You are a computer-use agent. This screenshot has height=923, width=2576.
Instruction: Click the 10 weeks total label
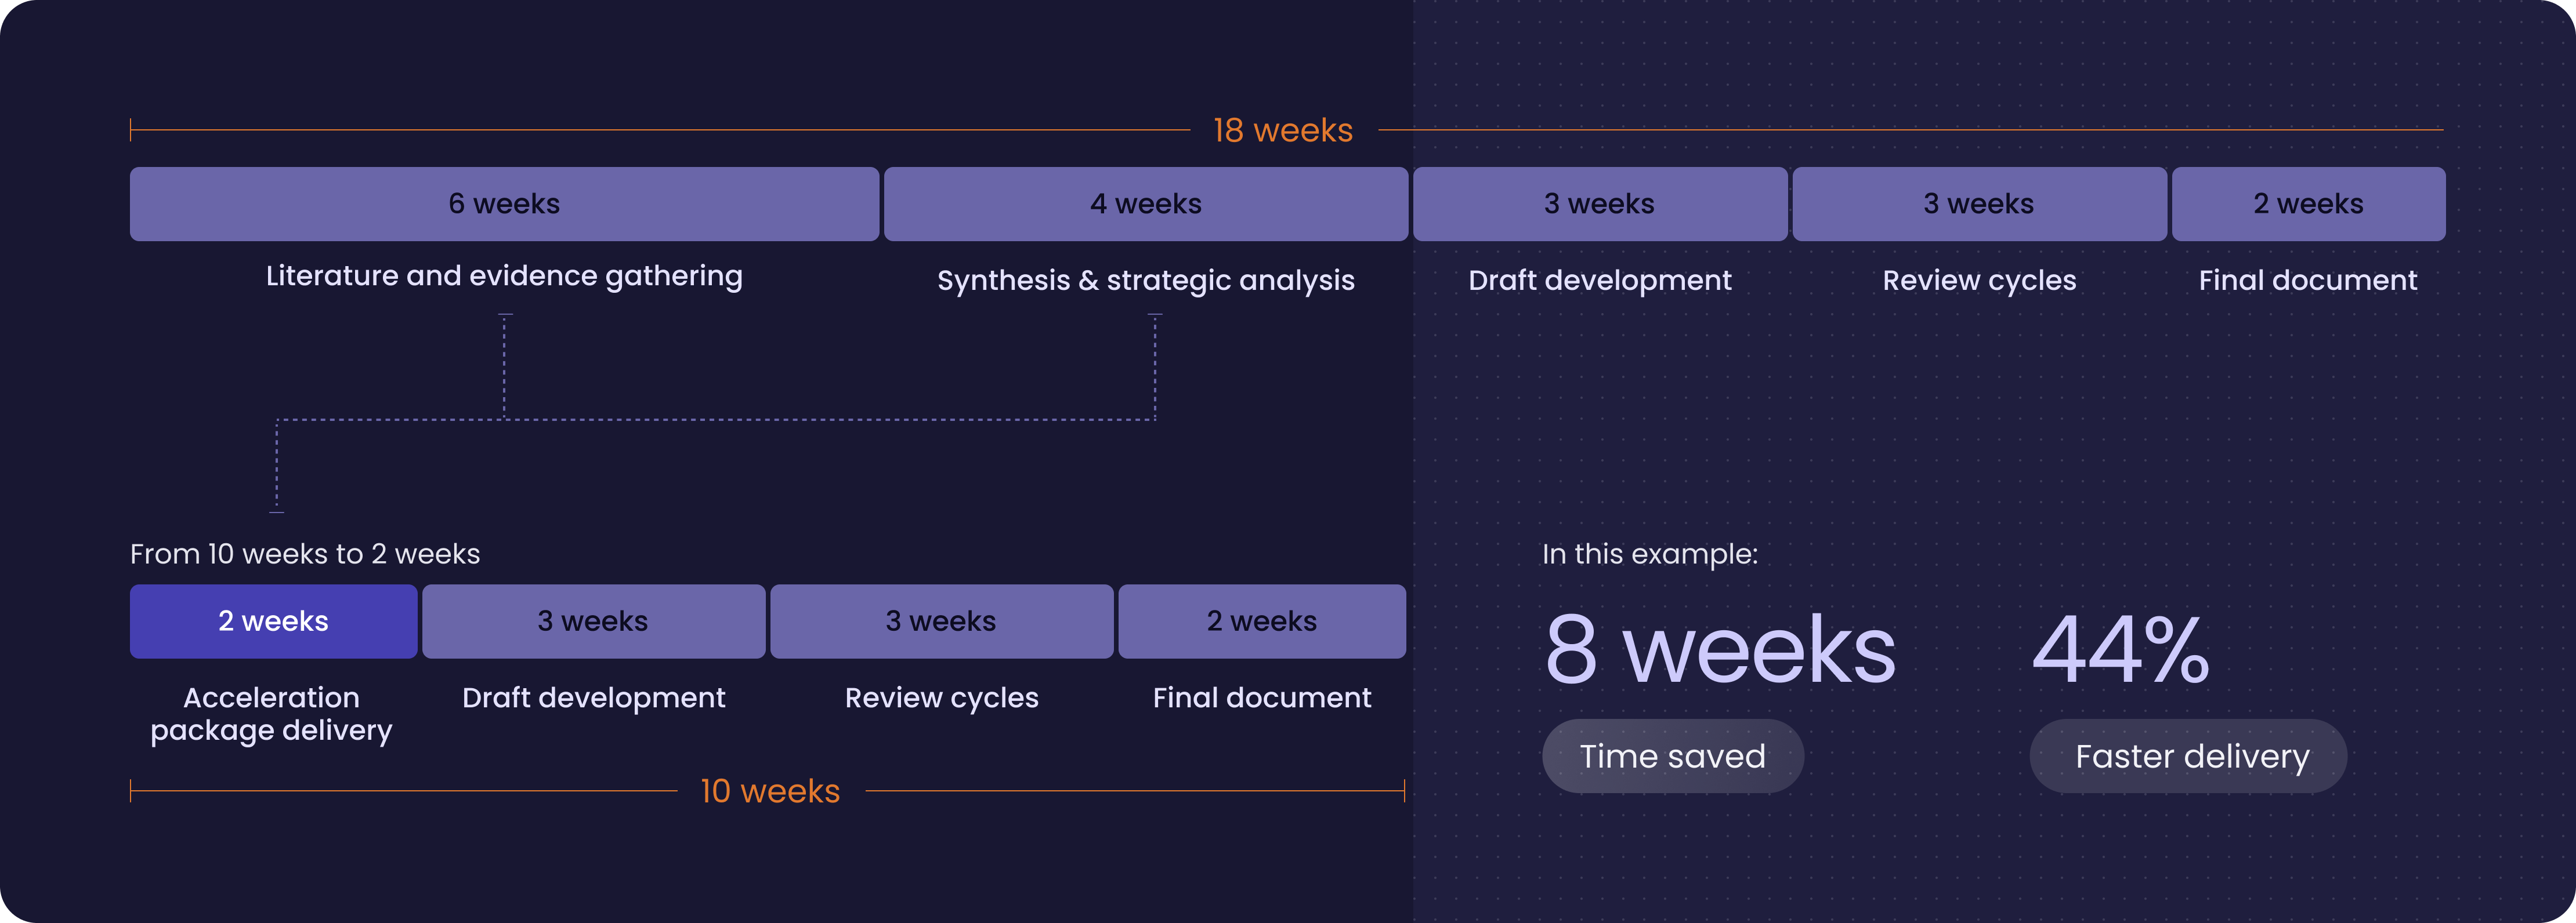[770, 791]
